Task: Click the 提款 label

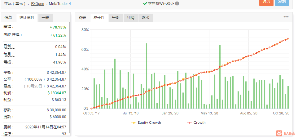Action: point(9,117)
